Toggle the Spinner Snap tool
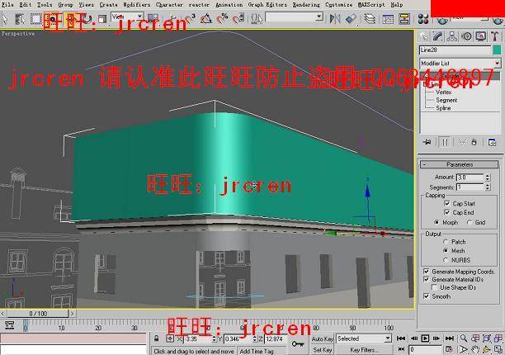The width and height of the screenshot is (505, 355). [238, 19]
